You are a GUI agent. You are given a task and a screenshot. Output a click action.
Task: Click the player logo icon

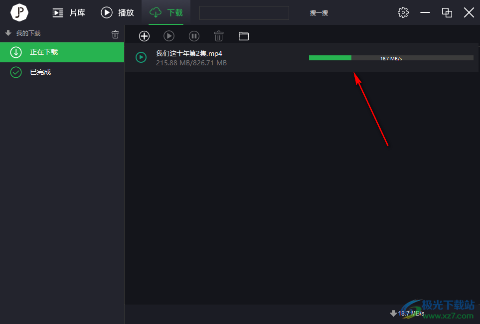coord(19,12)
